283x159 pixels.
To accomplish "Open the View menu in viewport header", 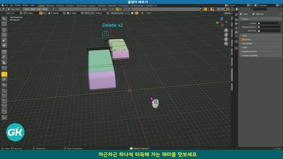I will [x=27, y=9].
